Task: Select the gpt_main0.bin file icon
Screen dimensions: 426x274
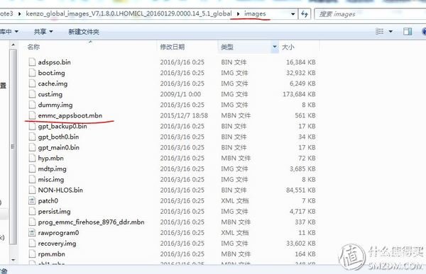Action: pyautogui.click(x=32, y=147)
